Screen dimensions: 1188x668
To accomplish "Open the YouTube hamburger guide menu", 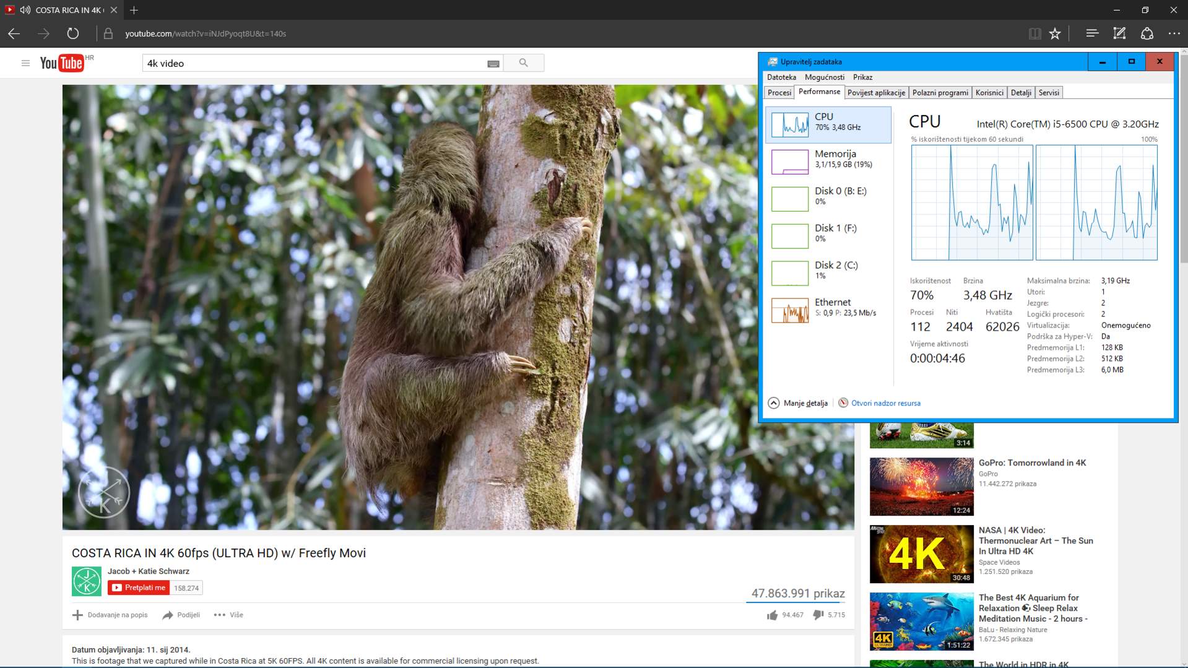I will point(25,63).
